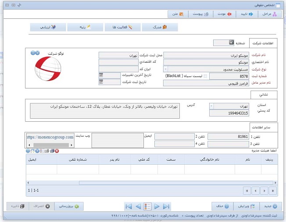Open the استان (province) dropdown arrow

(x=211, y=106)
